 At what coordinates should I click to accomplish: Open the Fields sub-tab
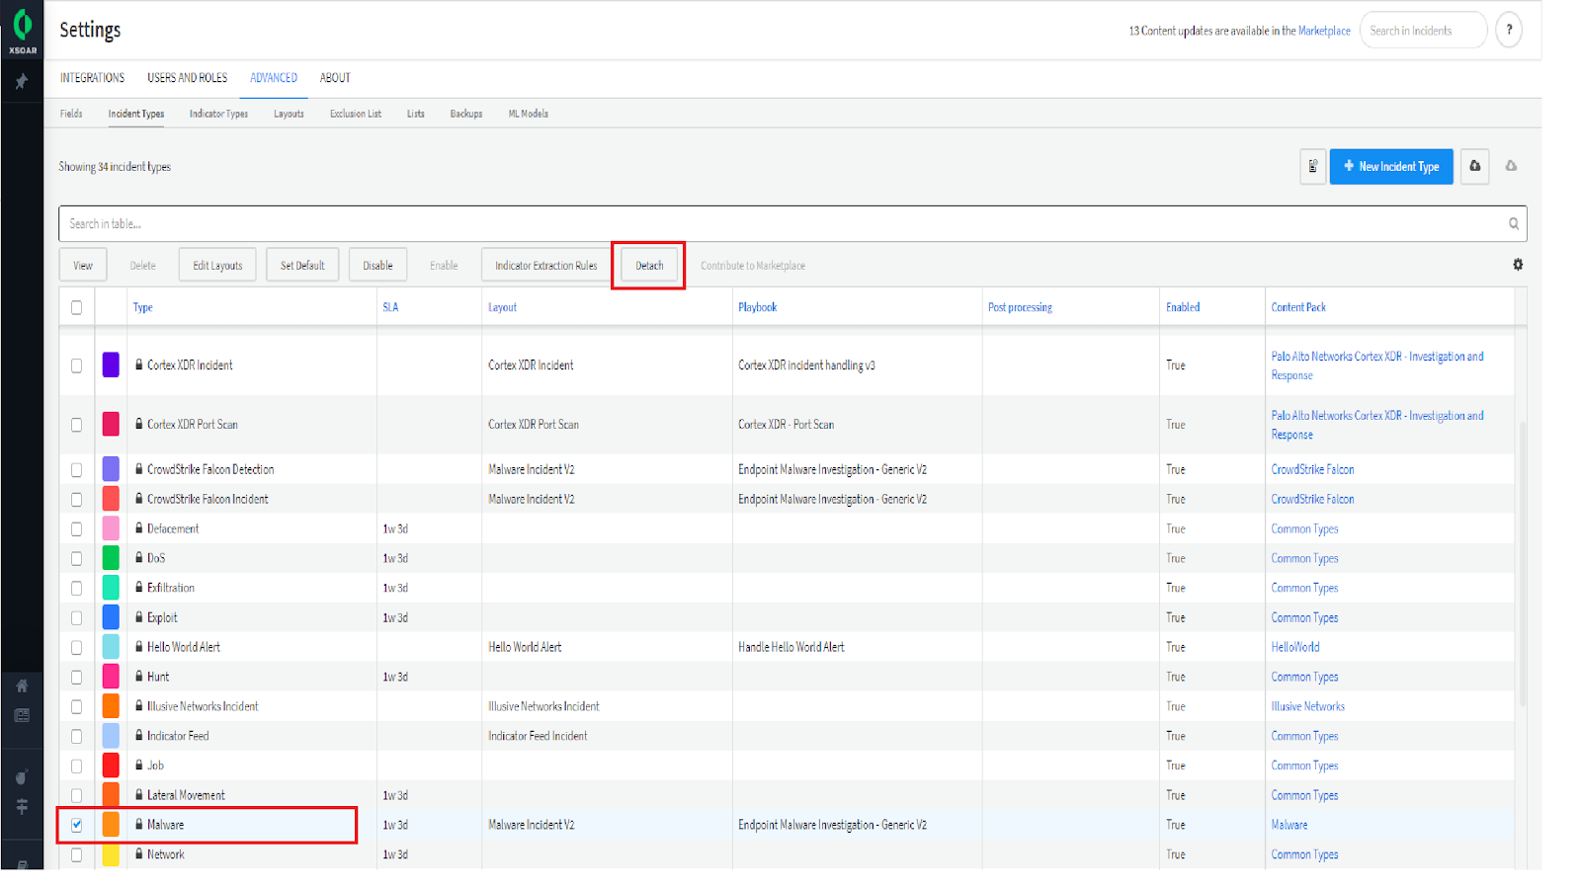tap(71, 114)
